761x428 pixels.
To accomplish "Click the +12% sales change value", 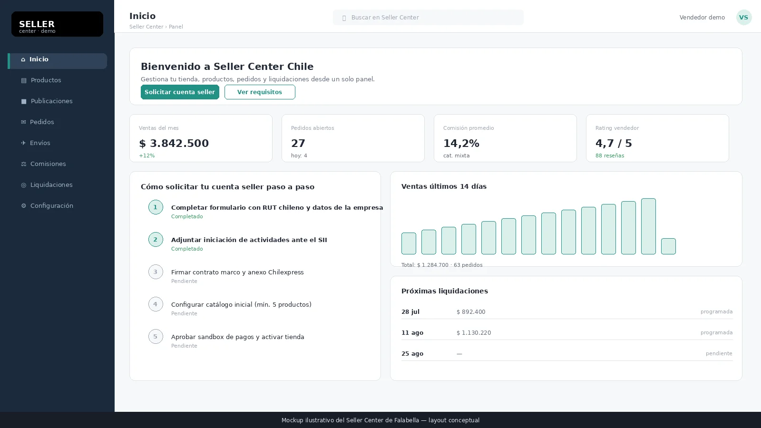I will (146, 156).
